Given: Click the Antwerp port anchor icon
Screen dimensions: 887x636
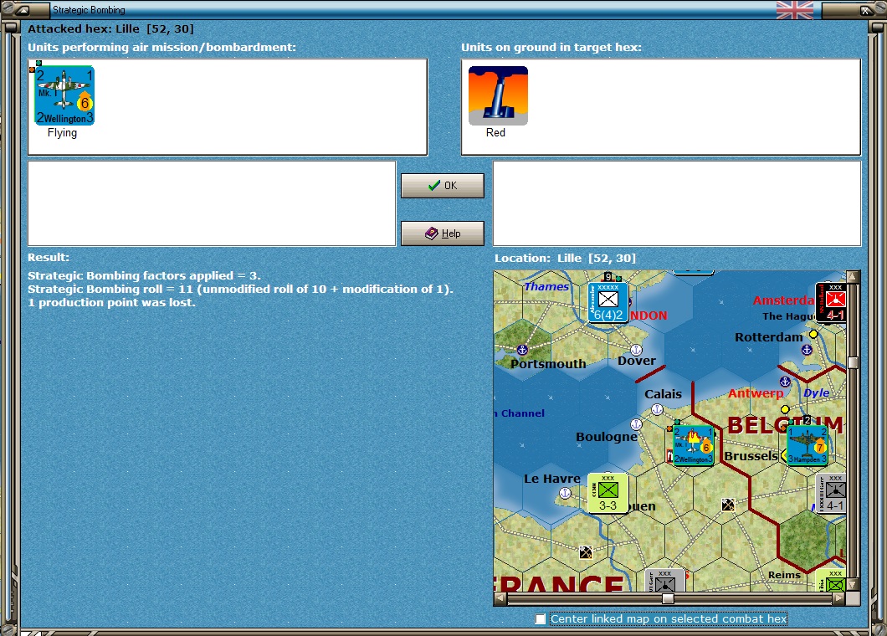Looking at the screenshot, I should 785,382.
